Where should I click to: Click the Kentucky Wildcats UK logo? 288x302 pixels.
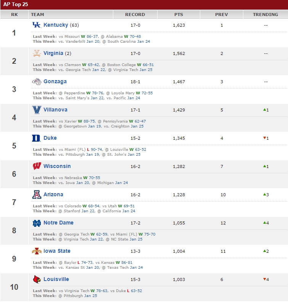37,25
